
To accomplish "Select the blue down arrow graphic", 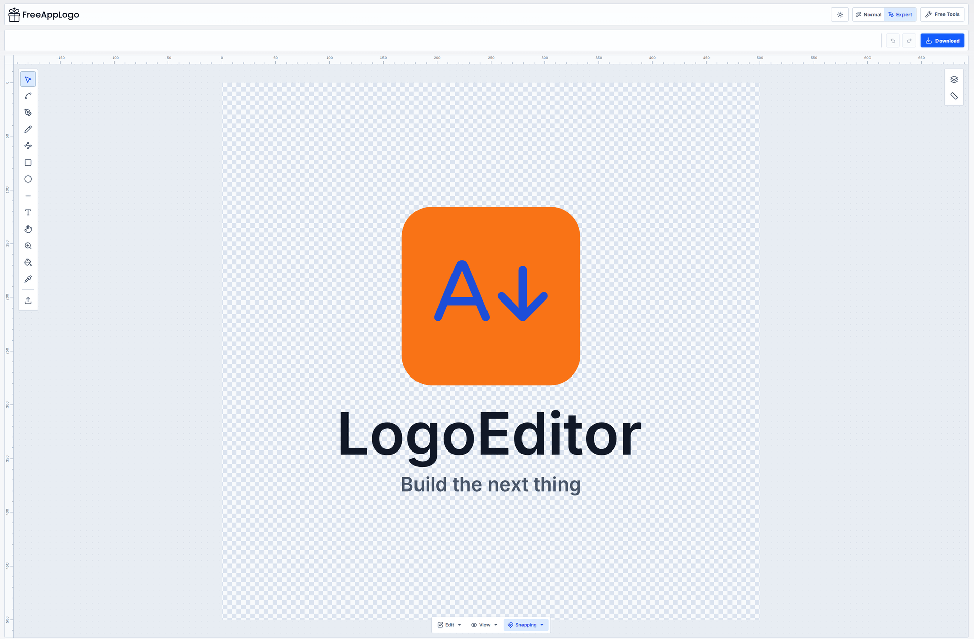I will click(x=523, y=294).
